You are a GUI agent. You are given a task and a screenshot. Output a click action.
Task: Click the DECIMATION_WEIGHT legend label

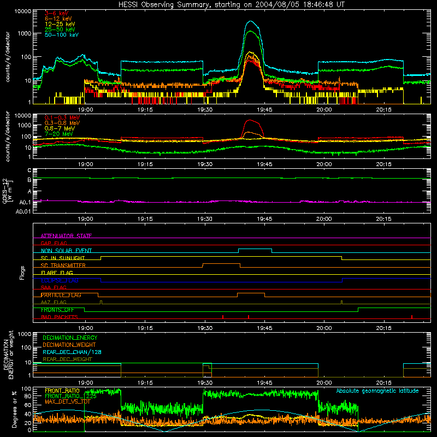[x=69, y=345]
